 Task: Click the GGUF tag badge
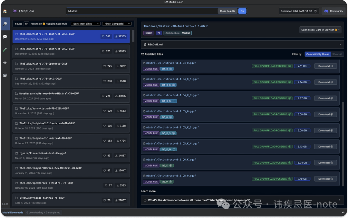point(149,33)
